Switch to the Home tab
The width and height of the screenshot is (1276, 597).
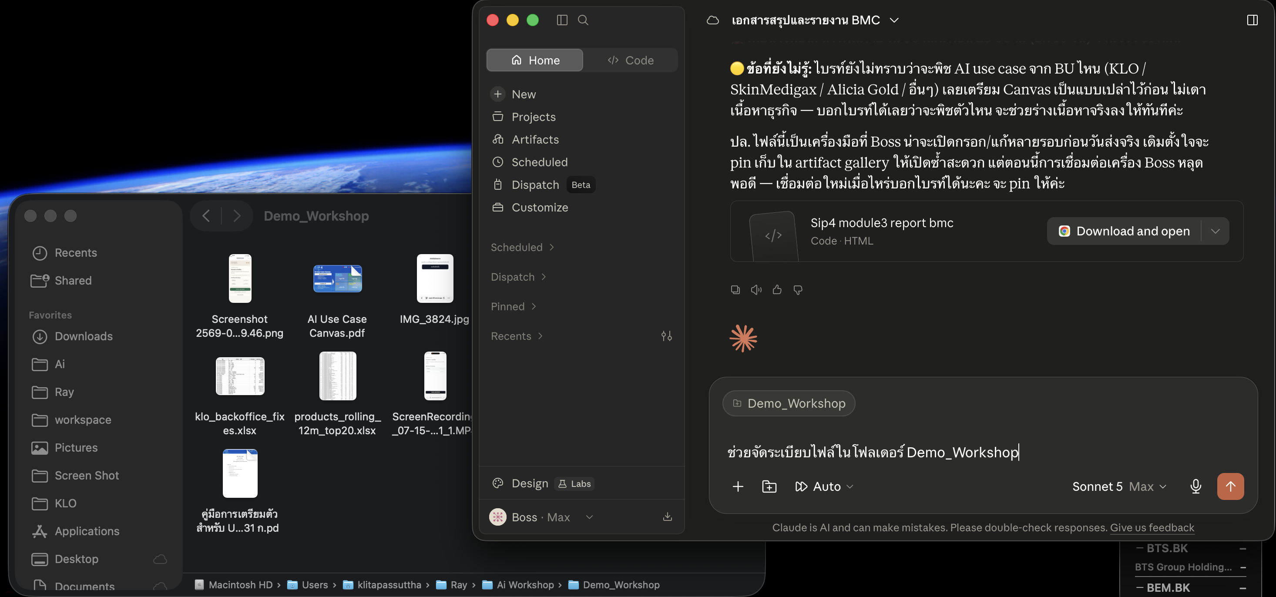pyautogui.click(x=534, y=60)
